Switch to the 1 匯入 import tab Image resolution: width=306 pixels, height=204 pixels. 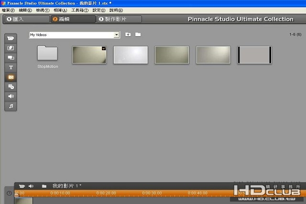(27, 19)
